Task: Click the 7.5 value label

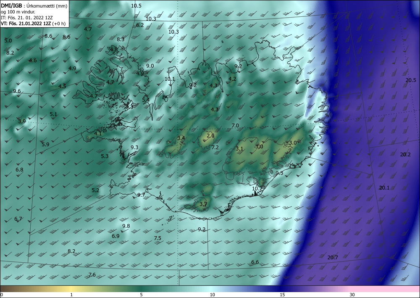Action: pos(157,238)
